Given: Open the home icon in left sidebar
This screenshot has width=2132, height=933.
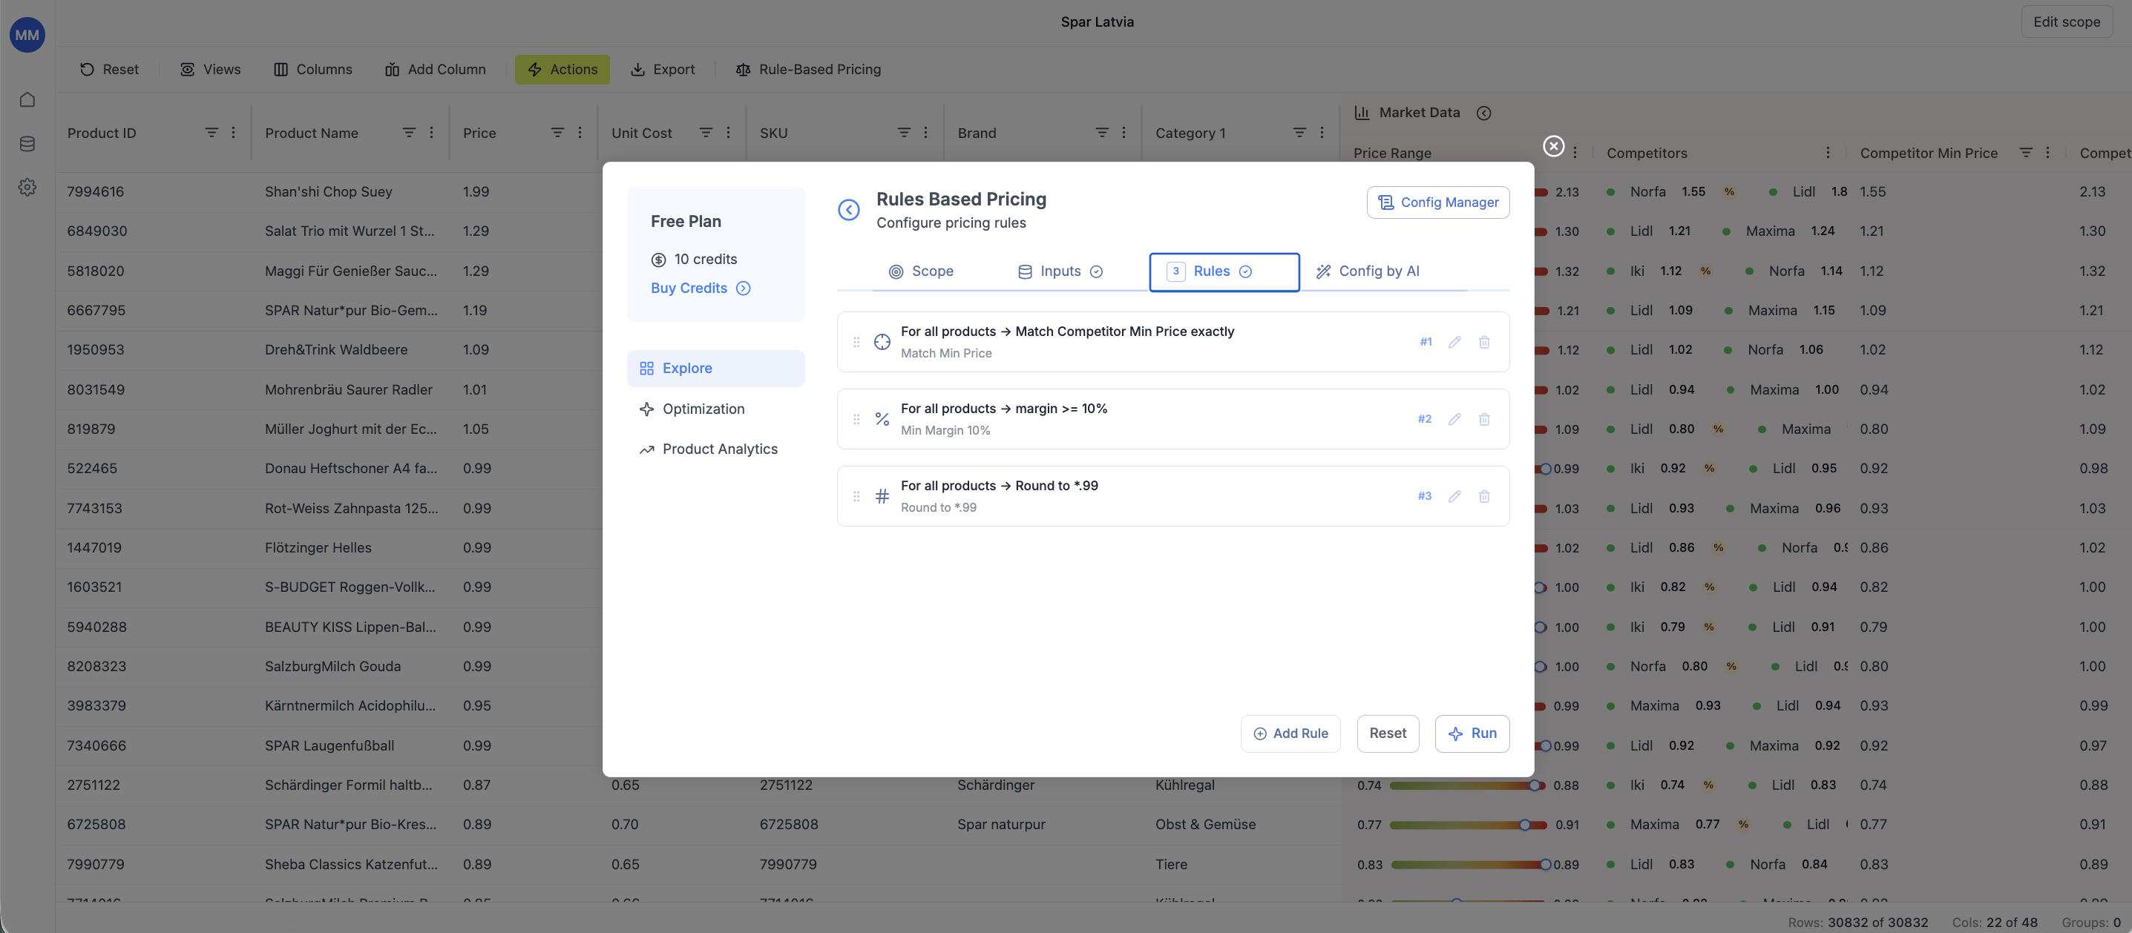Looking at the screenshot, I should click(27, 100).
